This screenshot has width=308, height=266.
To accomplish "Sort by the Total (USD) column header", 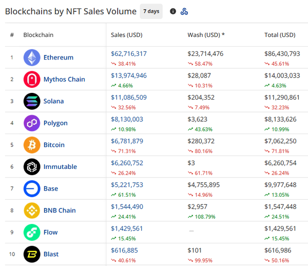I will coord(280,35).
